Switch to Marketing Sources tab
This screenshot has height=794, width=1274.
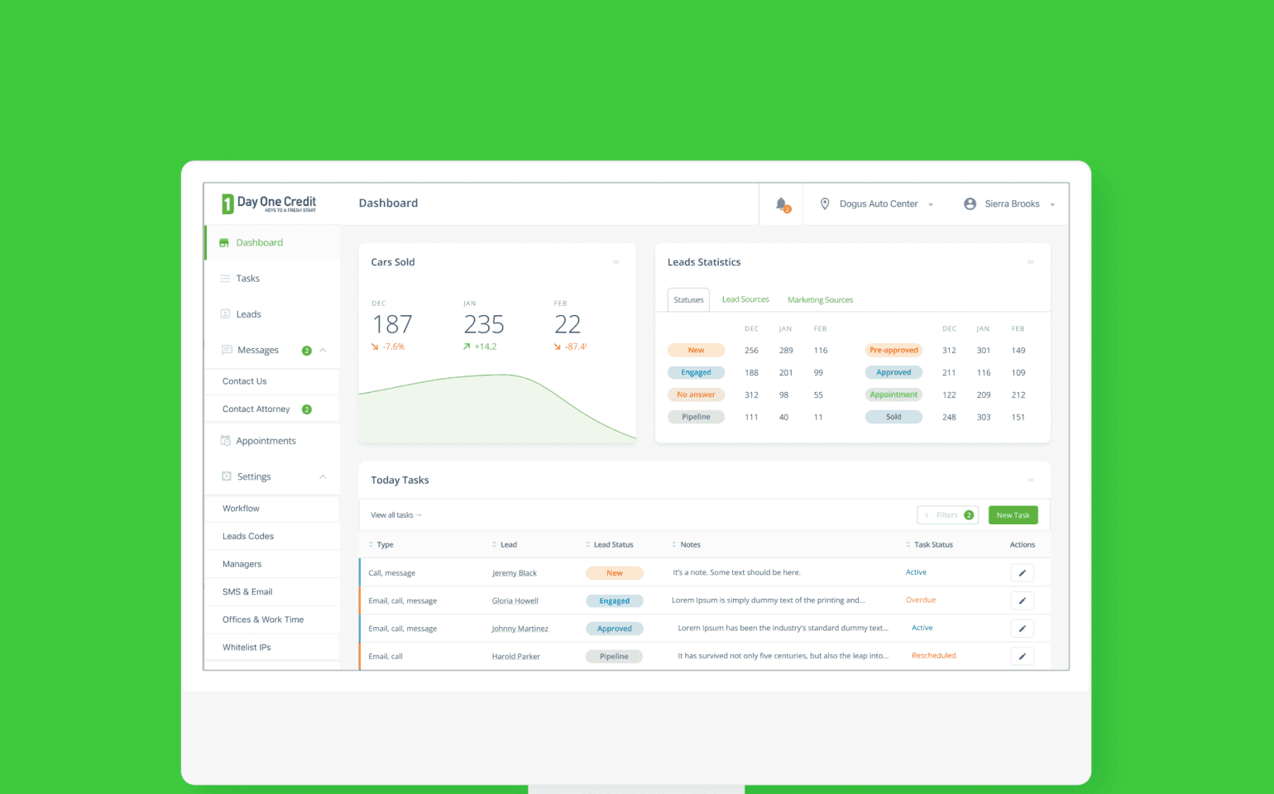(x=820, y=300)
